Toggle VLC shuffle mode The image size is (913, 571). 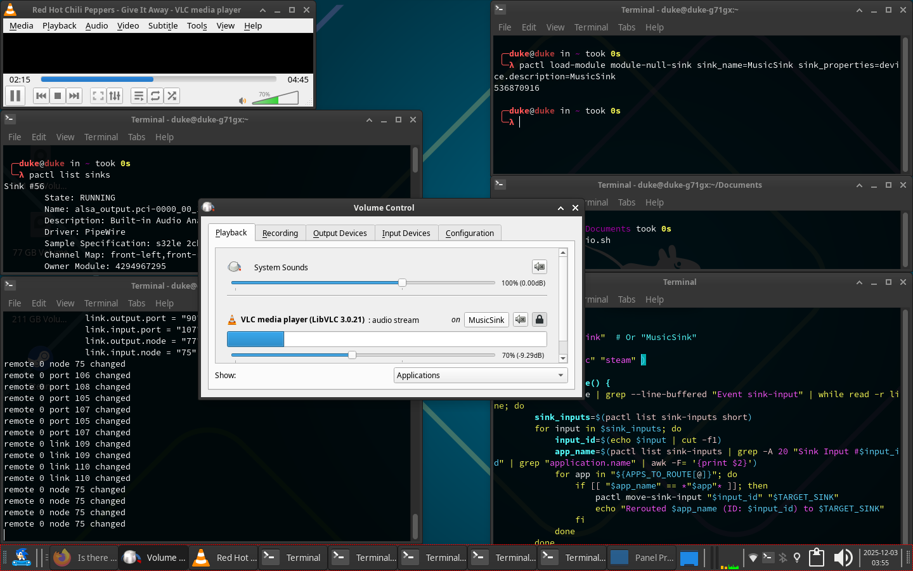point(172,96)
